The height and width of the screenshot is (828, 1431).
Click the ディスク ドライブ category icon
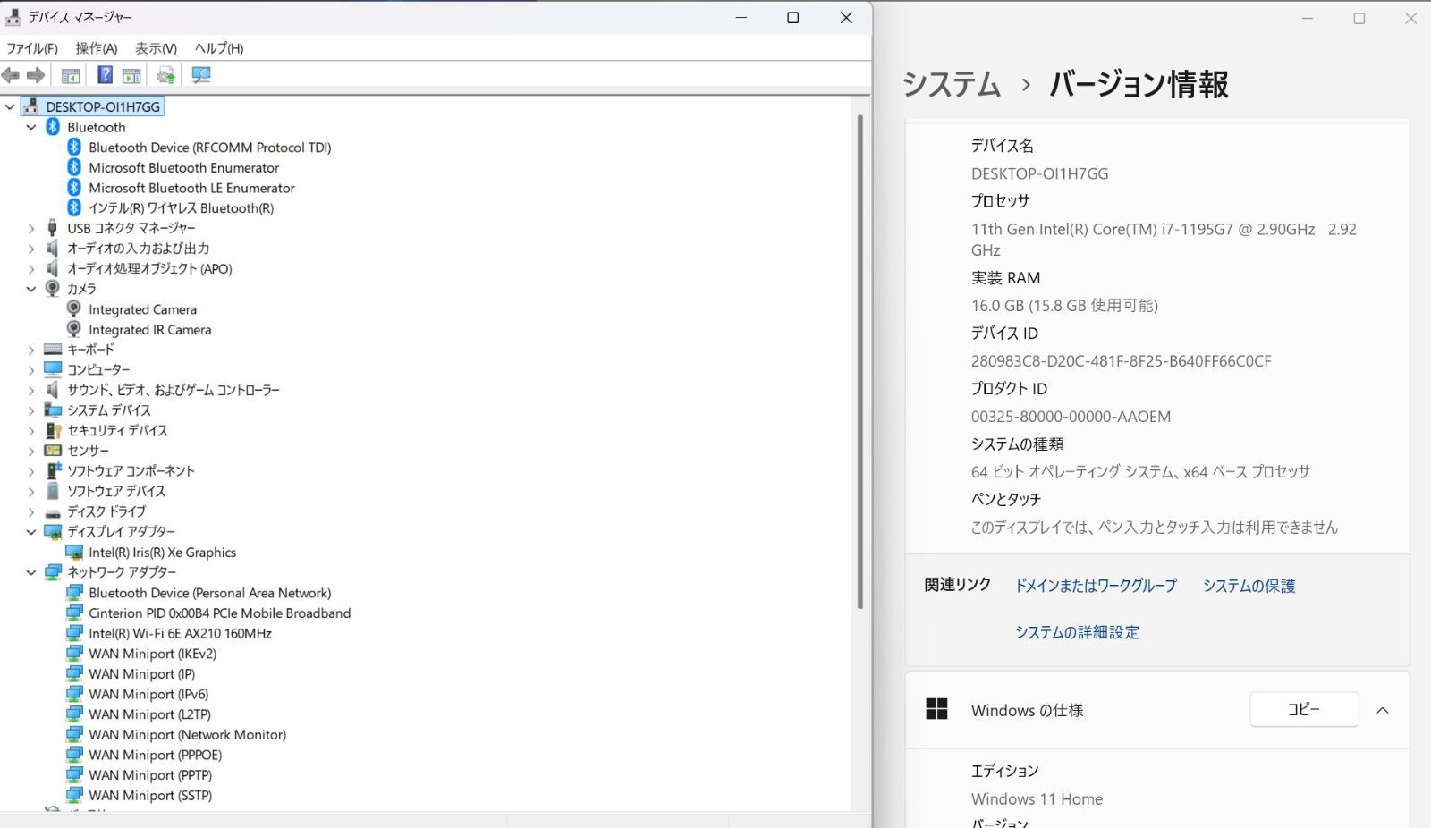click(53, 512)
